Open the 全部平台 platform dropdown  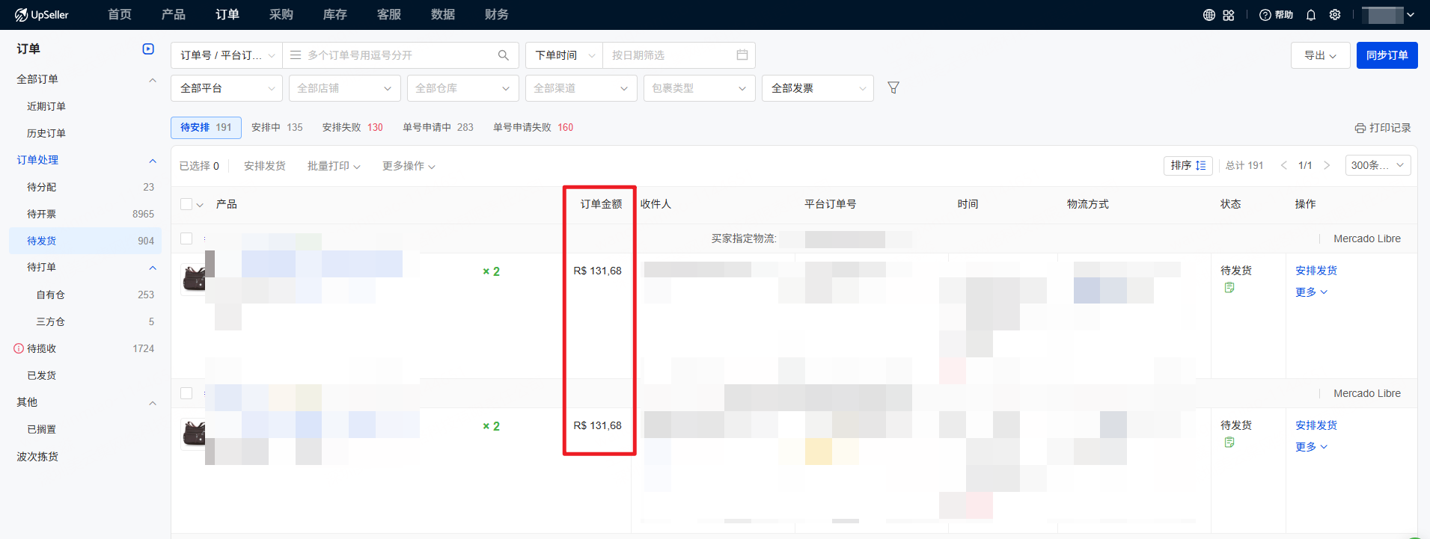226,88
